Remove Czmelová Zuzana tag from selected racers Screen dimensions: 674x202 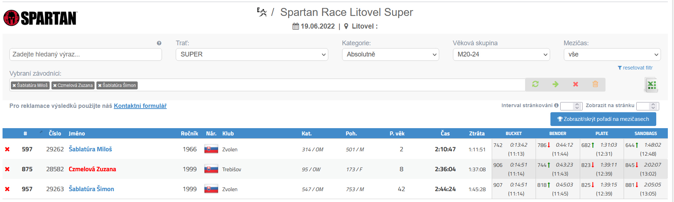(55, 85)
